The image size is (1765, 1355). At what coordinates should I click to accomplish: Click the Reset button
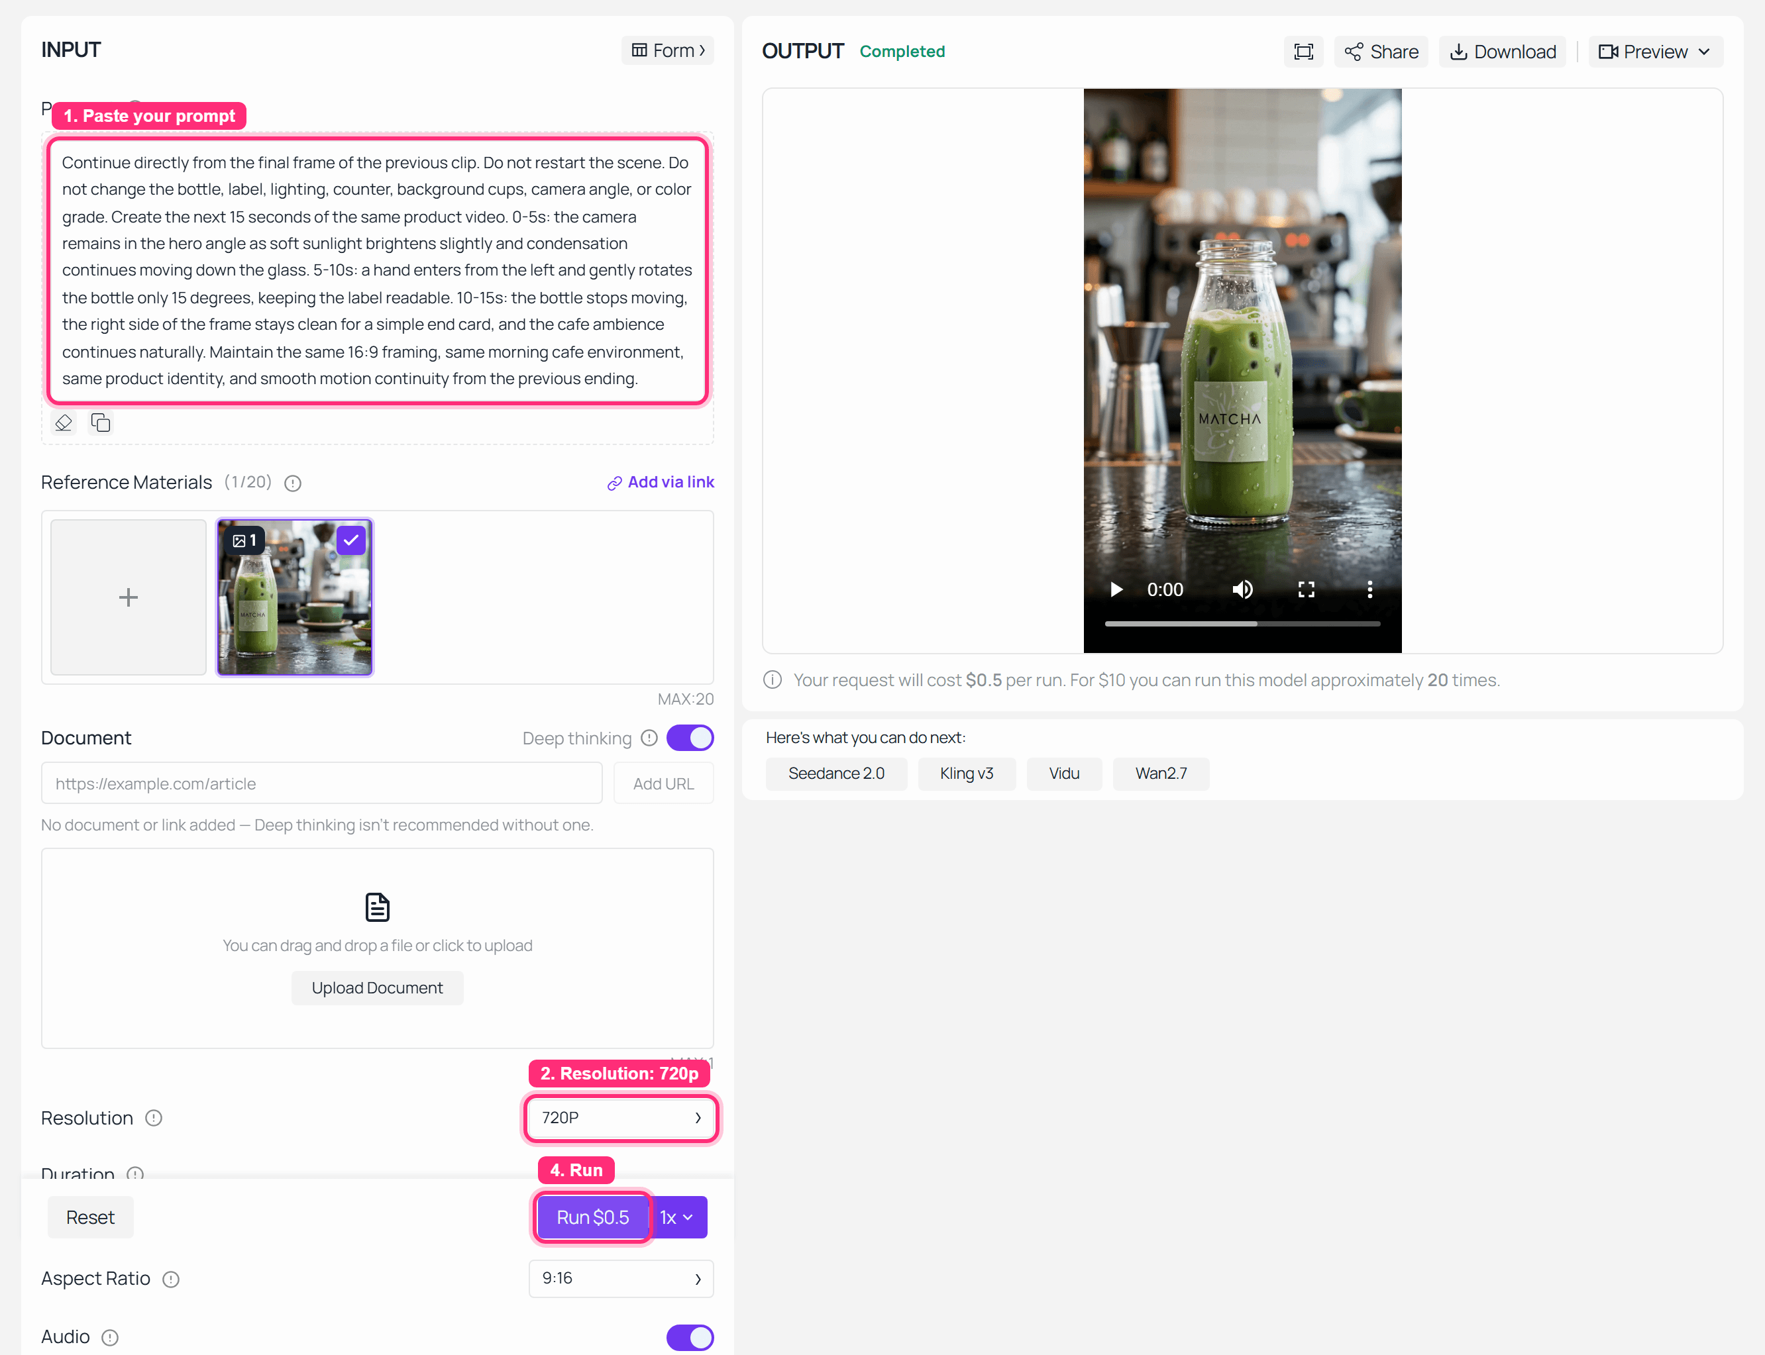(90, 1217)
